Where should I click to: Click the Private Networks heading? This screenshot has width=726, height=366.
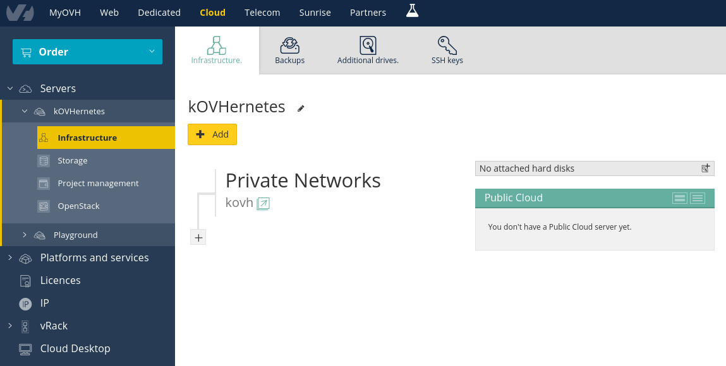(x=303, y=180)
